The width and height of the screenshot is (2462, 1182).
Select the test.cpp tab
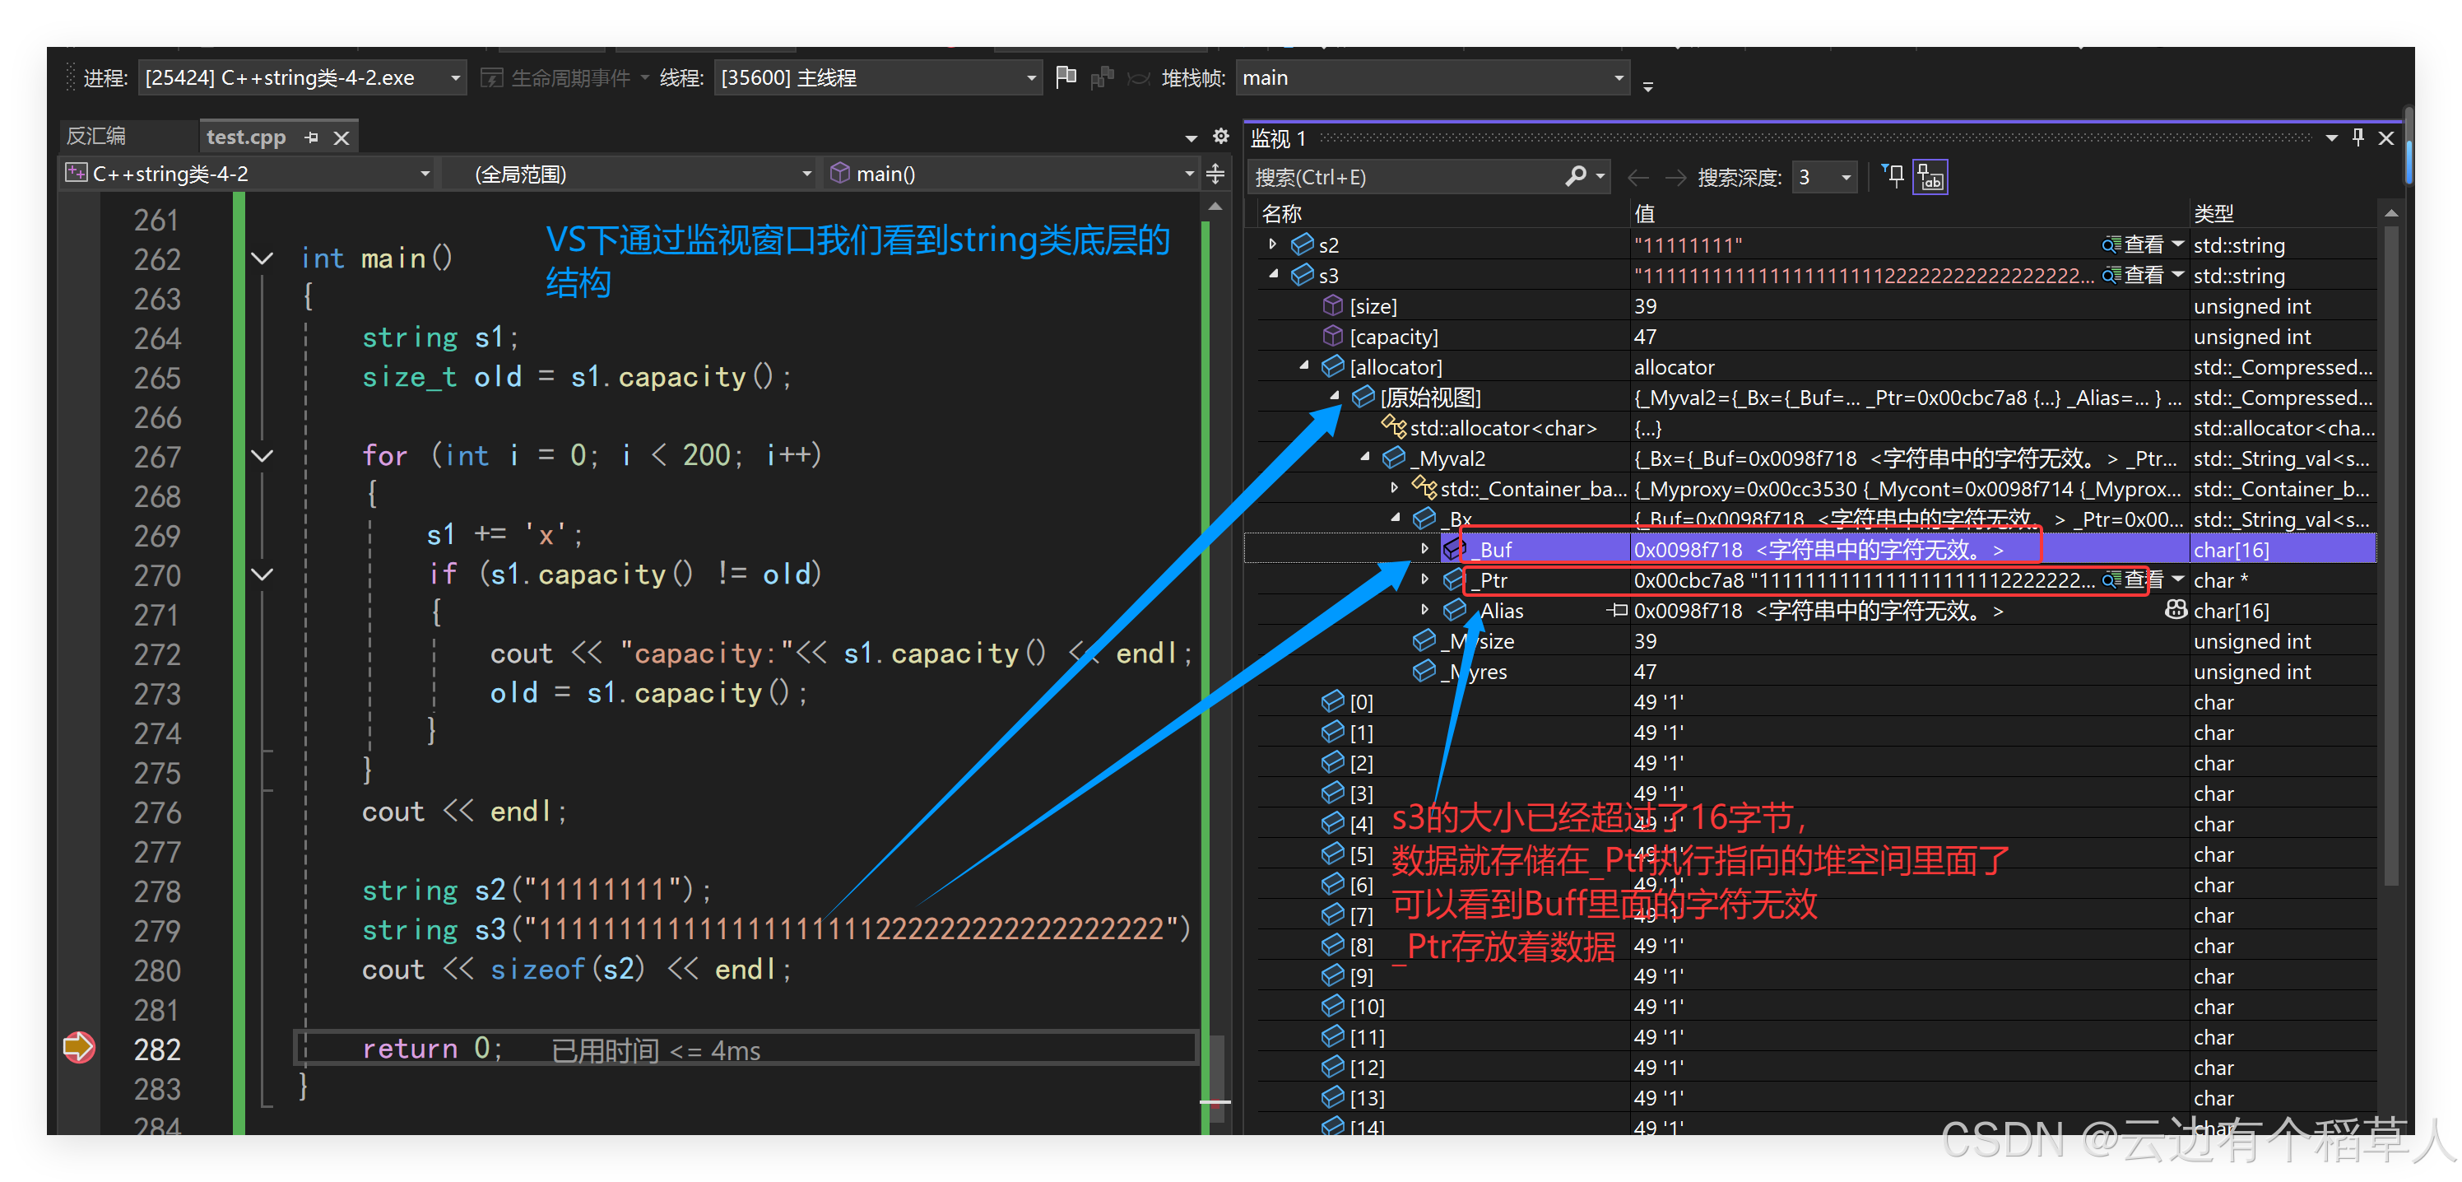coord(246,137)
